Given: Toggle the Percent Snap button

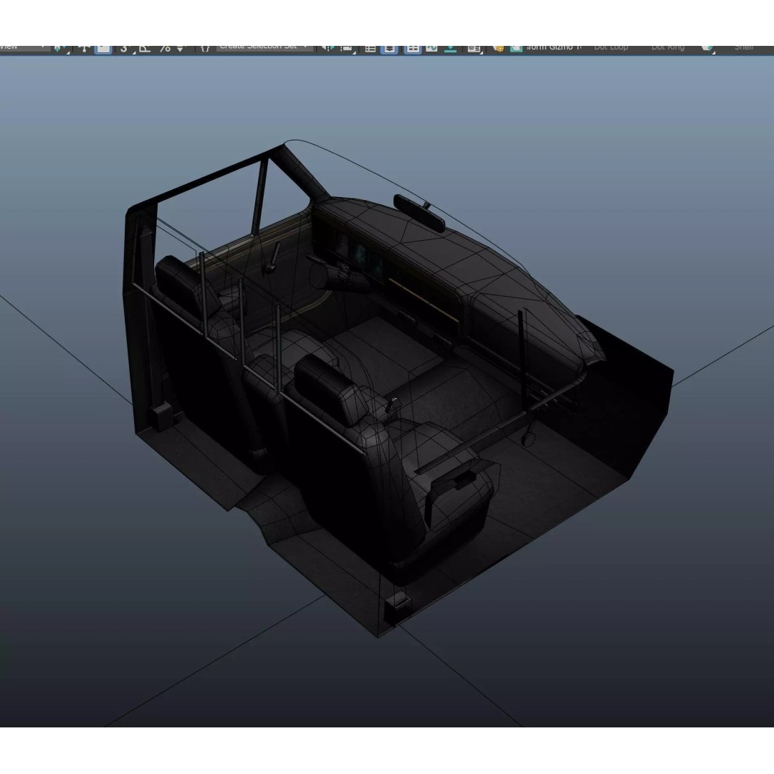Looking at the screenshot, I should [x=165, y=49].
